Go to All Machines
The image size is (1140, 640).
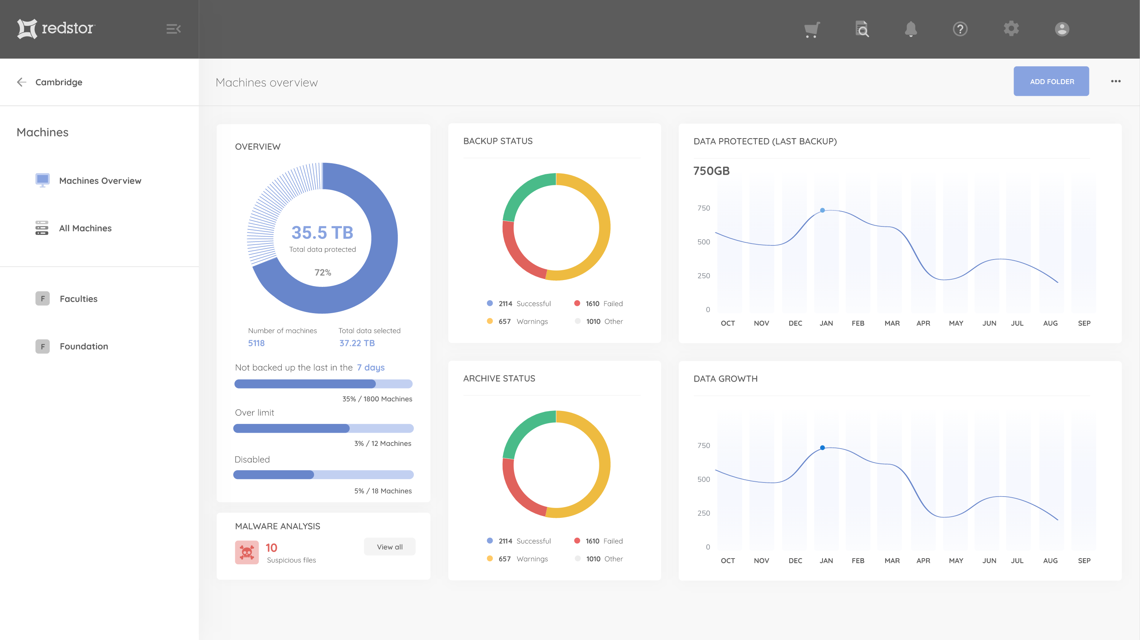(x=85, y=228)
